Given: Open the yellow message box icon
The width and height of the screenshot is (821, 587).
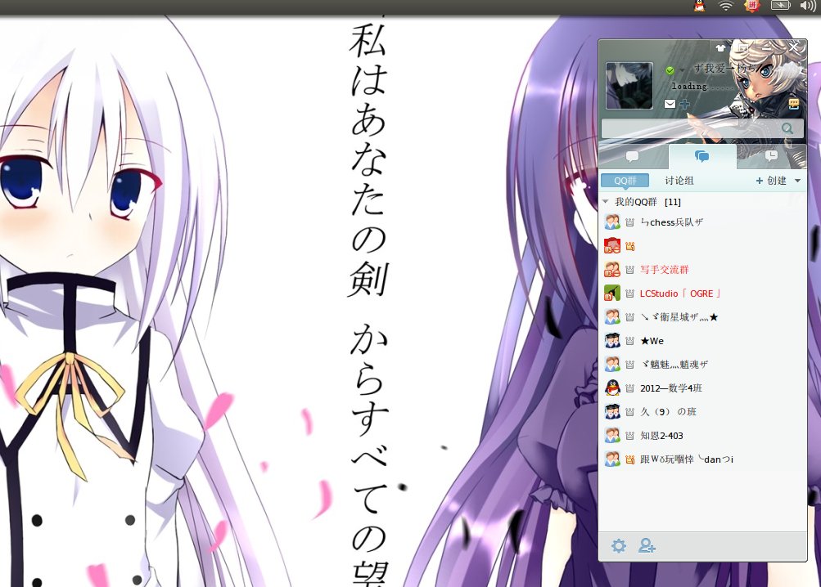Looking at the screenshot, I should point(794,104).
